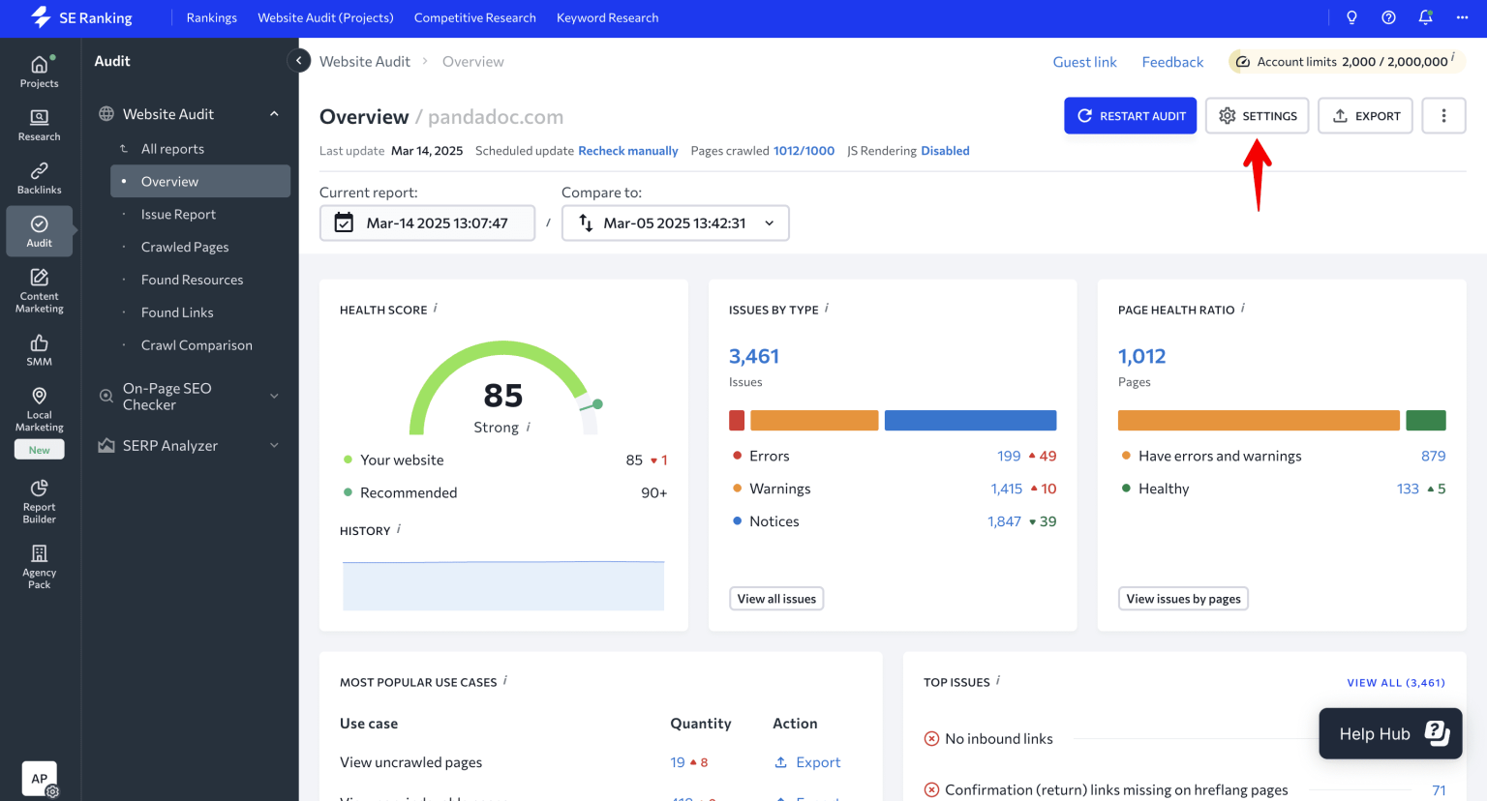1487x801 pixels.
Task: Open the SMM thumbs-up icon
Action: coord(39,349)
